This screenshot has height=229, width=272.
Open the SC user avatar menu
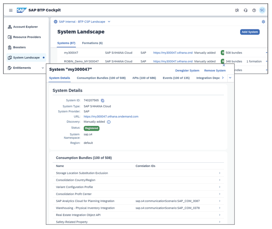[x=262, y=10]
